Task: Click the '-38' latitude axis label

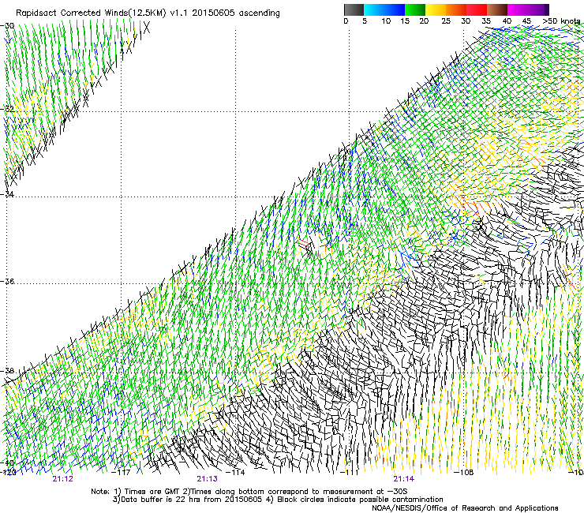Action: [7, 371]
